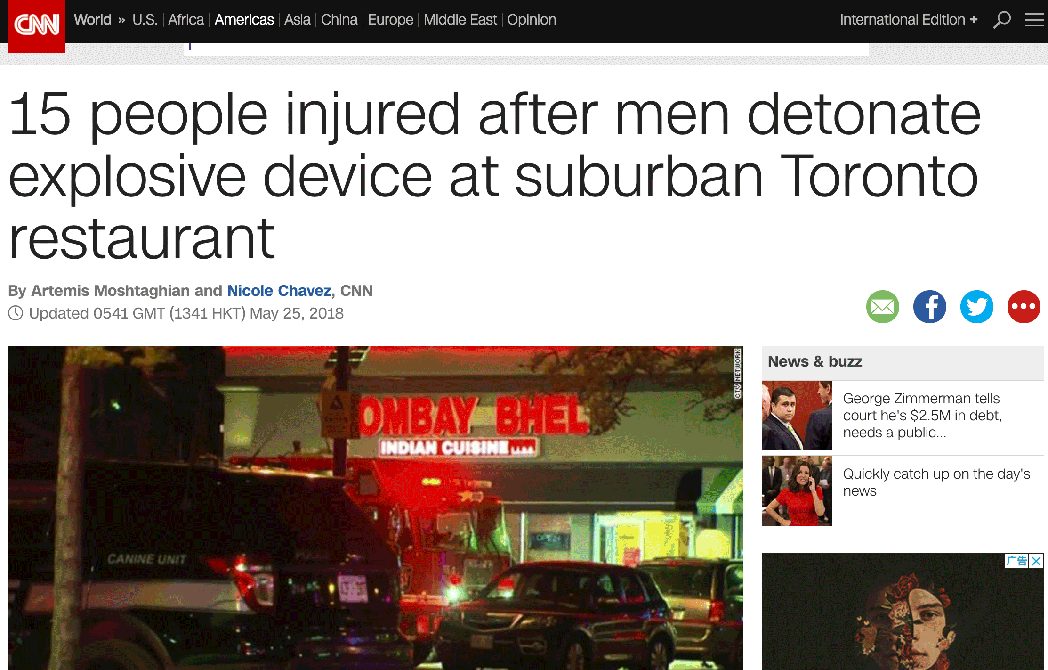Go to the Middle East section
Viewport: 1048px width, 670px height.
(460, 20)
